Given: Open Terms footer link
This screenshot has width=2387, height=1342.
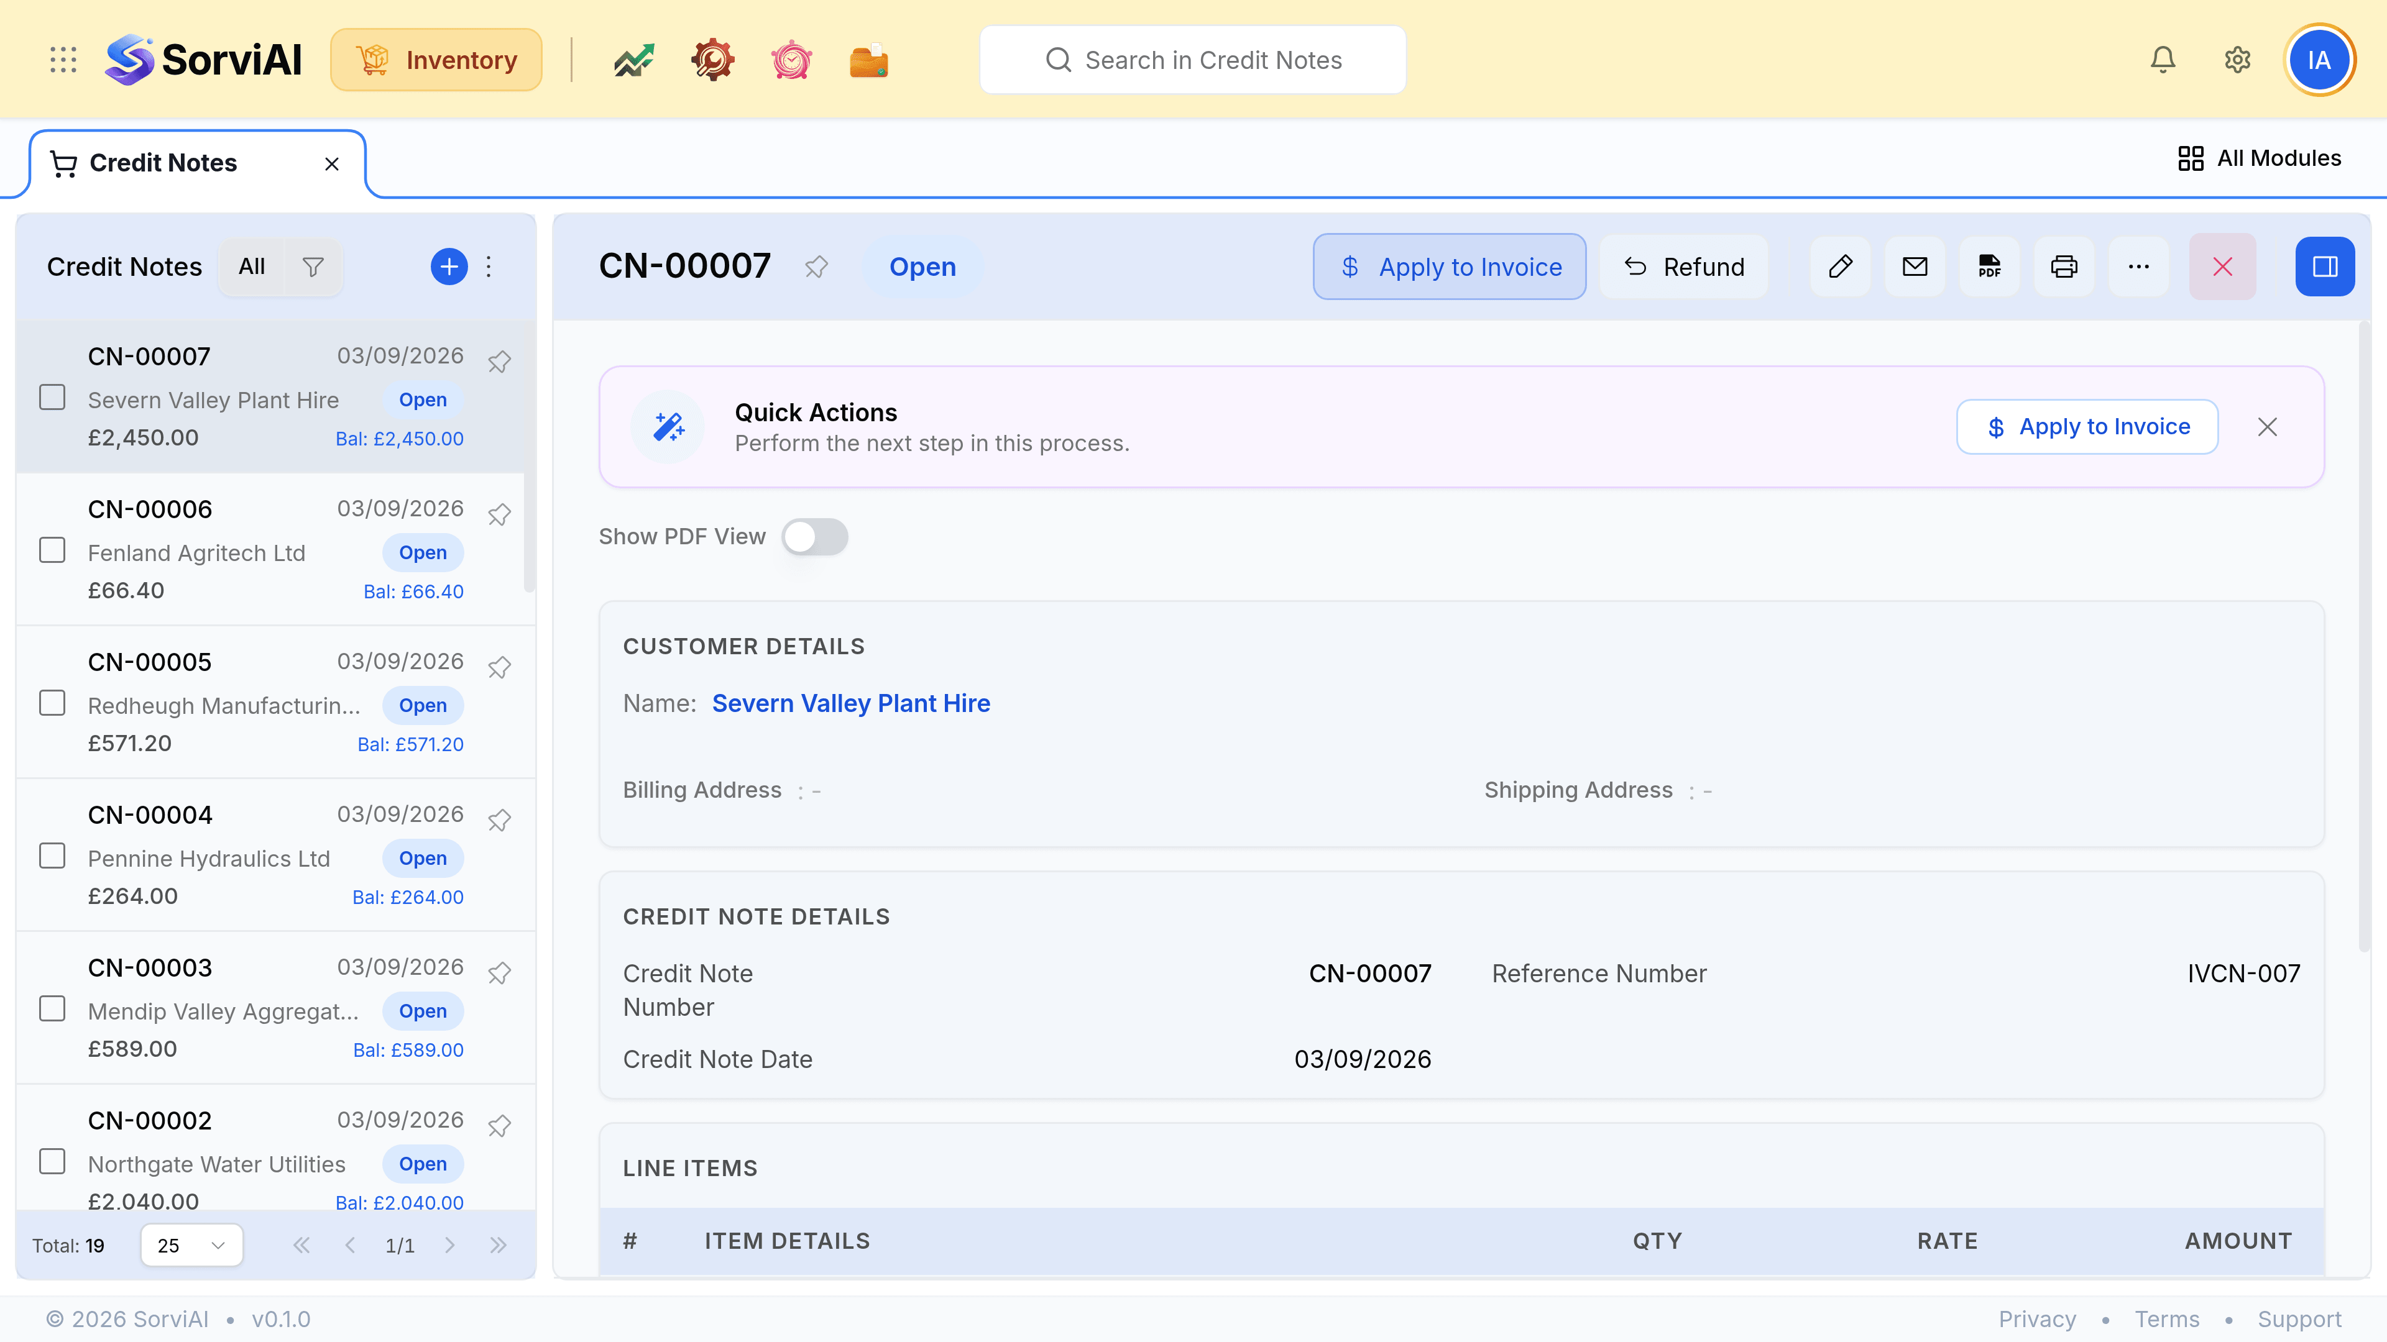Looking at the screenshot, I should coord(2166,1319).
